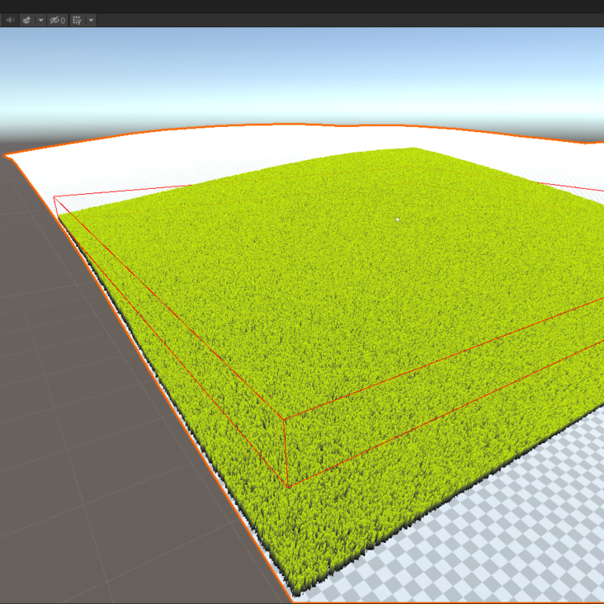Toggle hidden objects eye-slash icon
604x604 pixels.
(56, 20)
